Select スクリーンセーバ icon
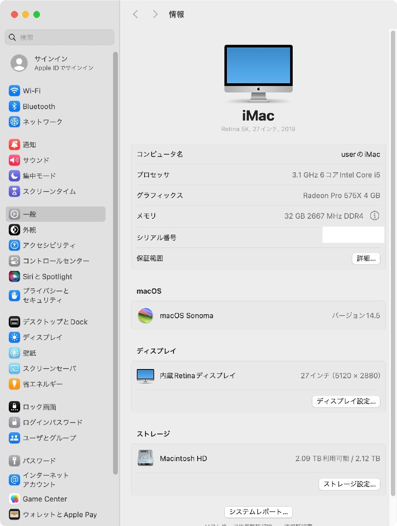This screenshot has height=526, width=397. (x=14, y=369)
